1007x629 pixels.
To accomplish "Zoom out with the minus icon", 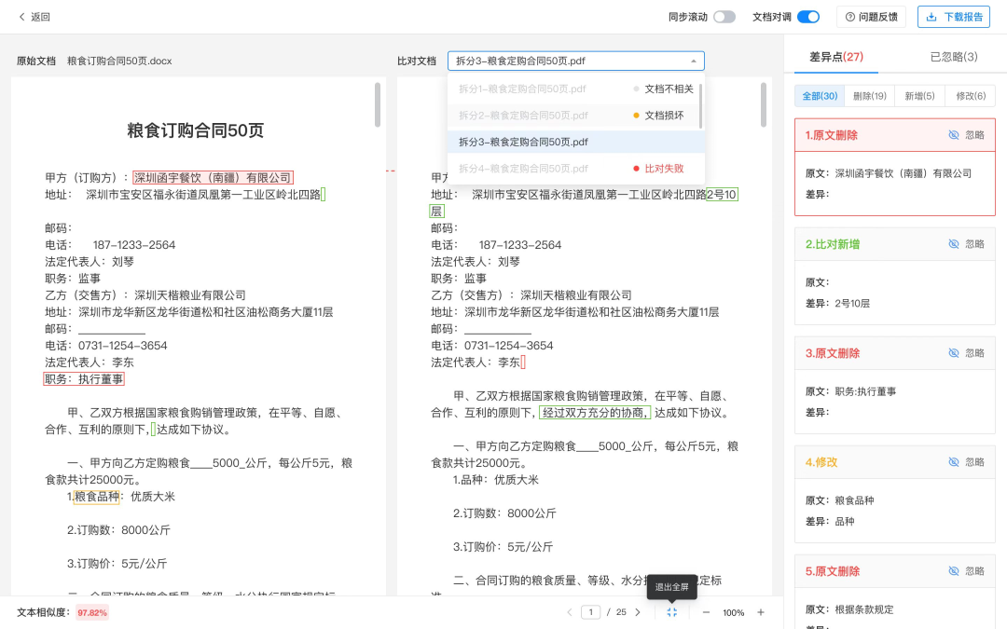I will (705, 612).
